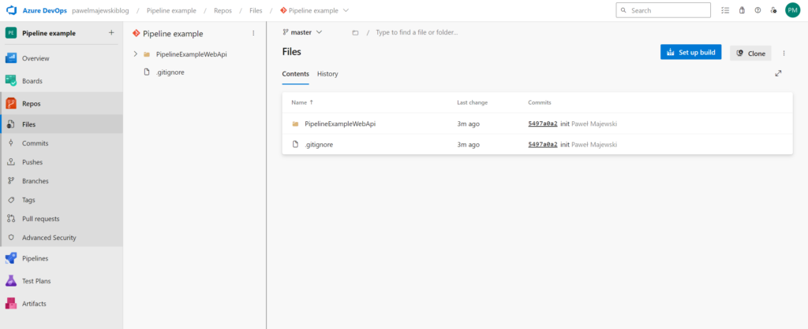Click the Set up build button
The image size is (808, 329).
click(690, 53)
